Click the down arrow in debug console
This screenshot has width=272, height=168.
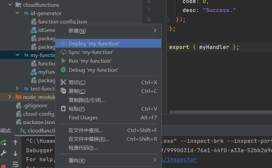pos(15,153)
